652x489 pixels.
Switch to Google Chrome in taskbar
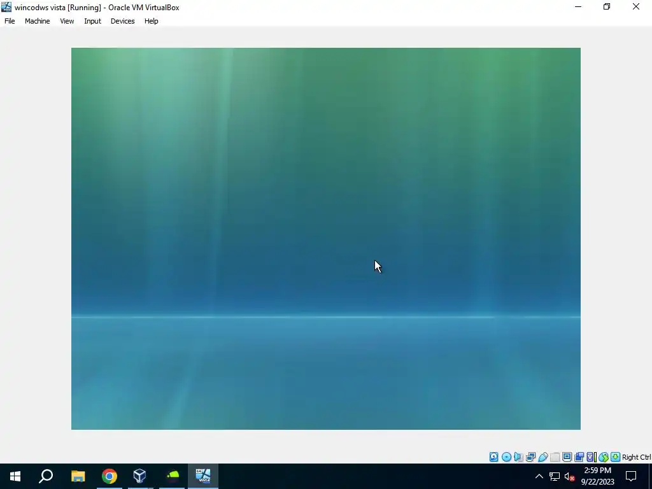[x=110, y=476]
